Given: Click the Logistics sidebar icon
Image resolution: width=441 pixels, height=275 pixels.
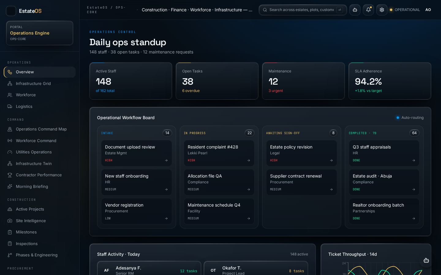Looking at the screenshot, I should [x=10, y=106].
